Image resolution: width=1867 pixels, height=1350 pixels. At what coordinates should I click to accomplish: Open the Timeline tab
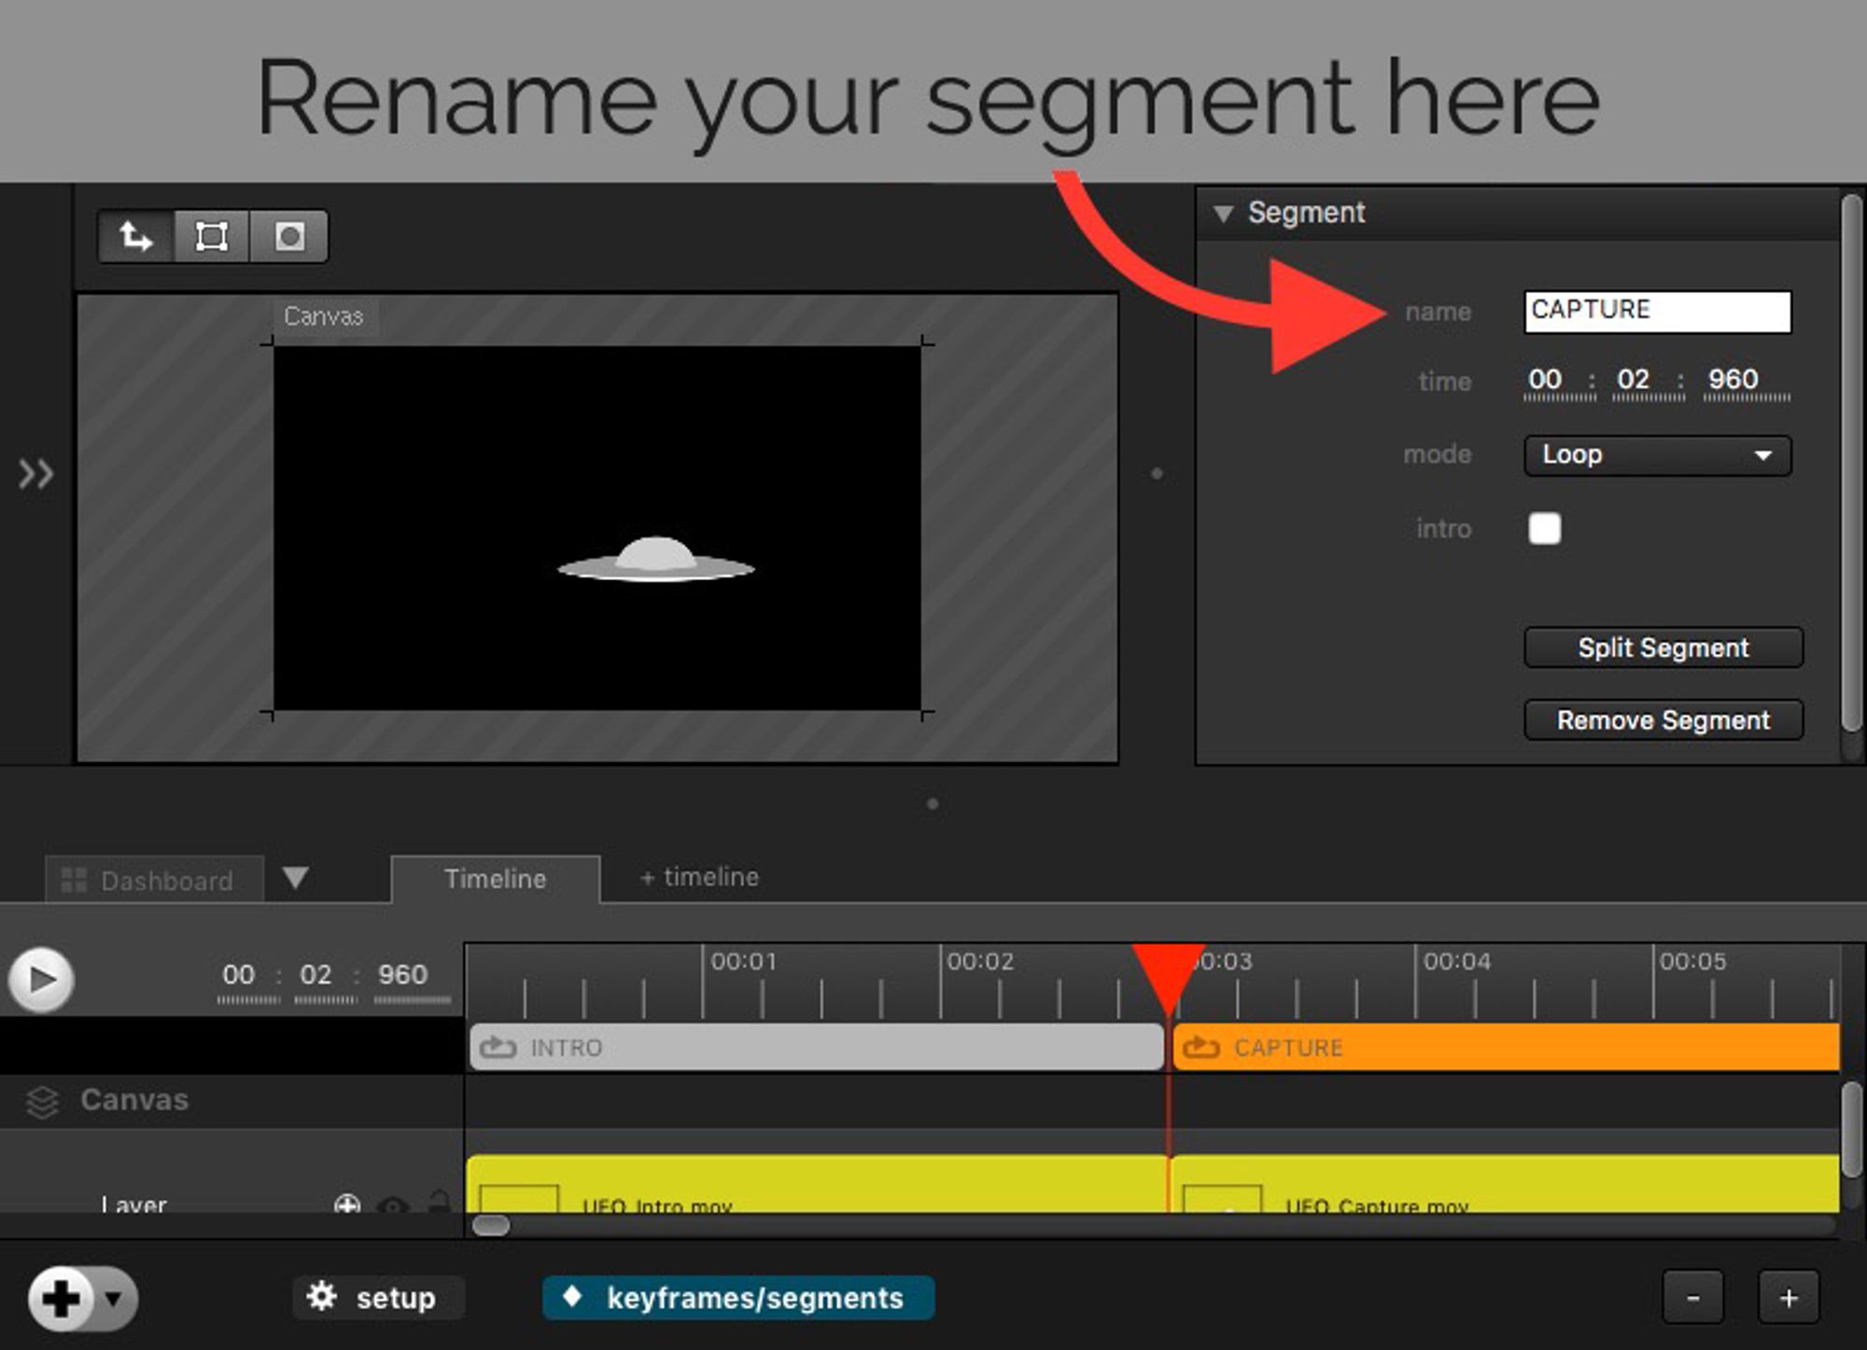(495, 879)
